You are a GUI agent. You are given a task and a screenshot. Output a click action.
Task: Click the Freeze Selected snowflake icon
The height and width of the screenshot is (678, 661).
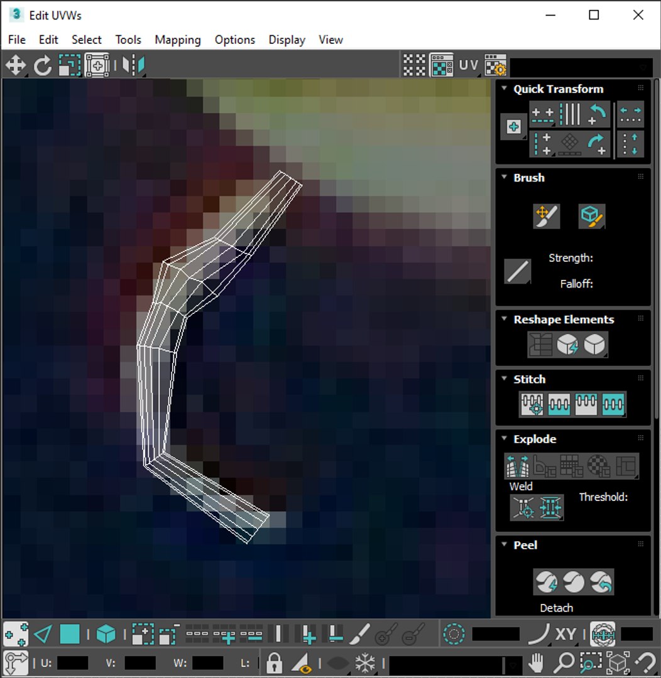365,662
